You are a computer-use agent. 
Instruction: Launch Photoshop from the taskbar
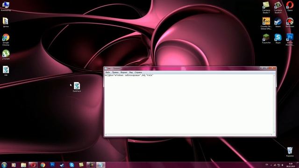(52, 165)
